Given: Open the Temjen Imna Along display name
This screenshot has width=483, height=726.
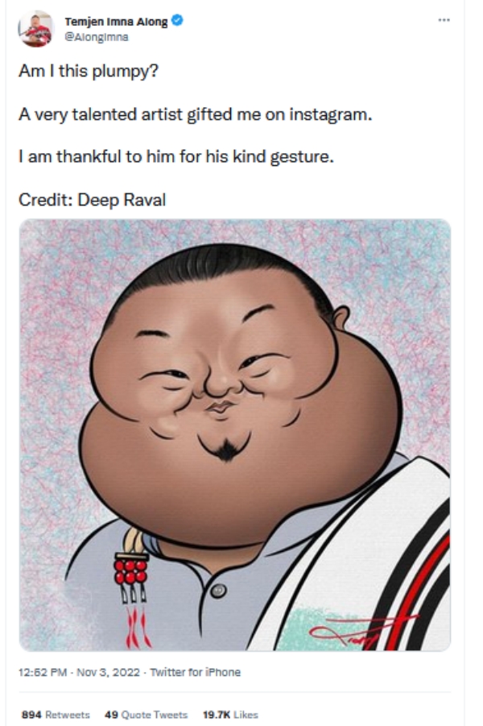Looking at the screenshot, I should [x=116, y=21].
